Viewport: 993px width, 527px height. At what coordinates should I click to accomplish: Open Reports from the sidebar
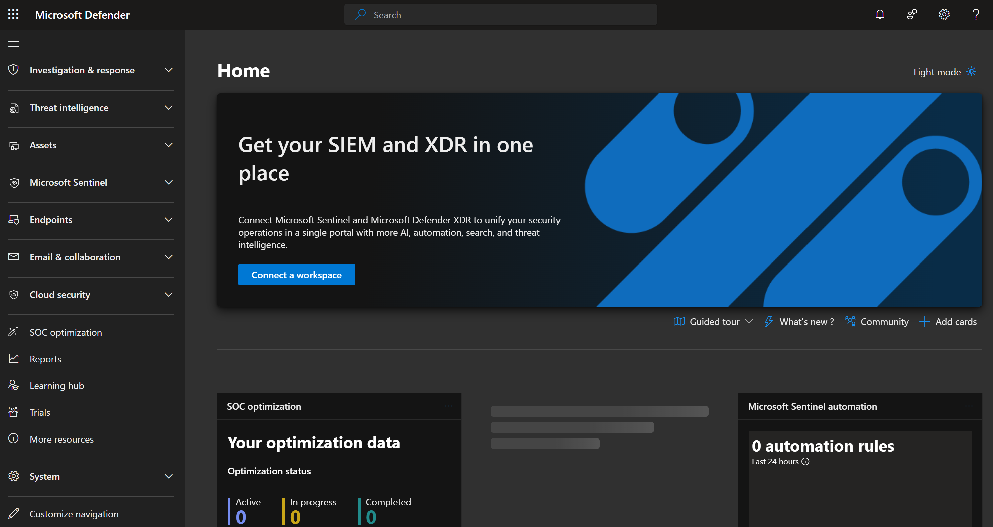(45, 359)
